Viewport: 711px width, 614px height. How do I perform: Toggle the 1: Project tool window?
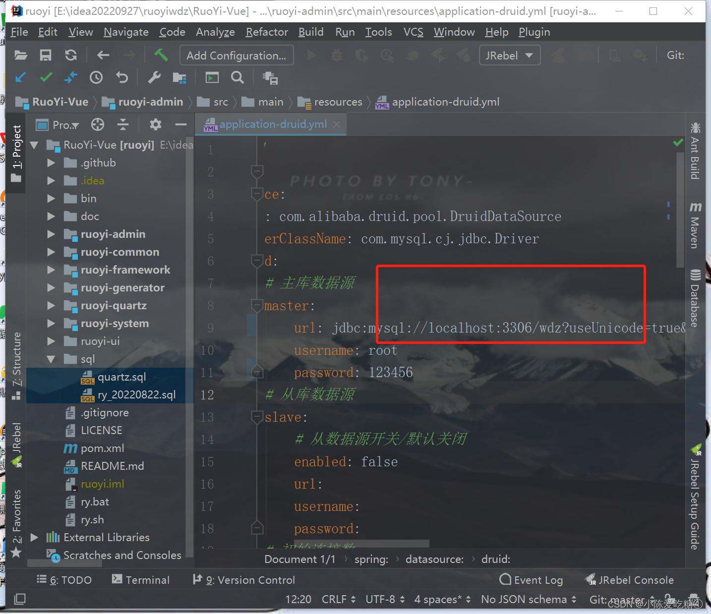(16, 154)
